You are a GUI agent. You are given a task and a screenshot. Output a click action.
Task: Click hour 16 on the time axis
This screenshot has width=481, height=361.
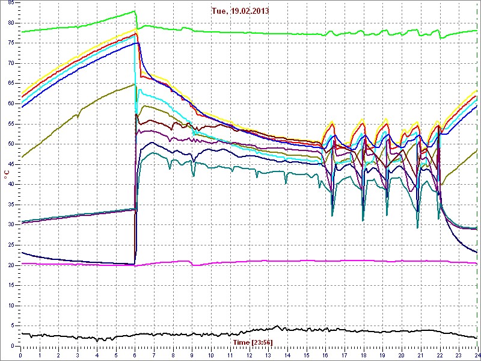[x=325, y=355]
